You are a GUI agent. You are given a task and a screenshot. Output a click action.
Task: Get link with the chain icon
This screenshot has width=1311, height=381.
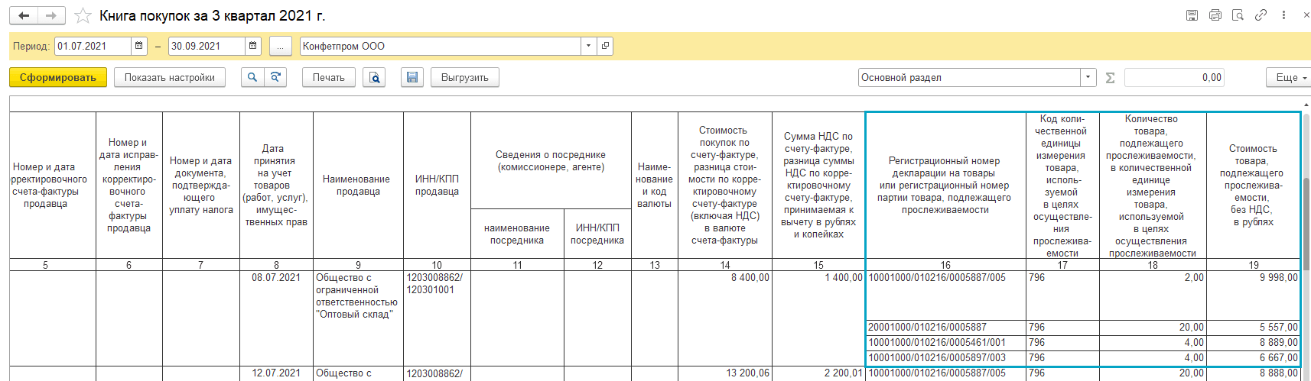(x=1261, y=15)
